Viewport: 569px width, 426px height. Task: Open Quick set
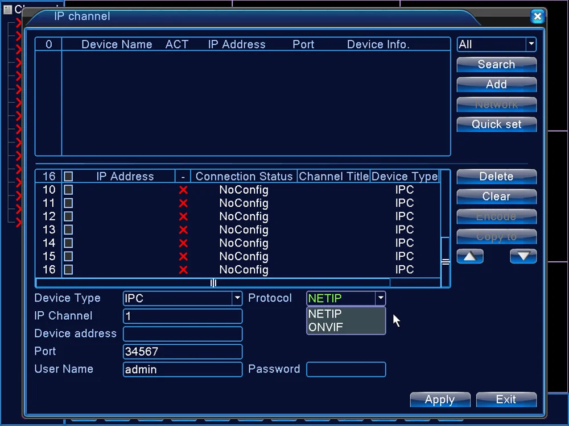pos(496,124)
